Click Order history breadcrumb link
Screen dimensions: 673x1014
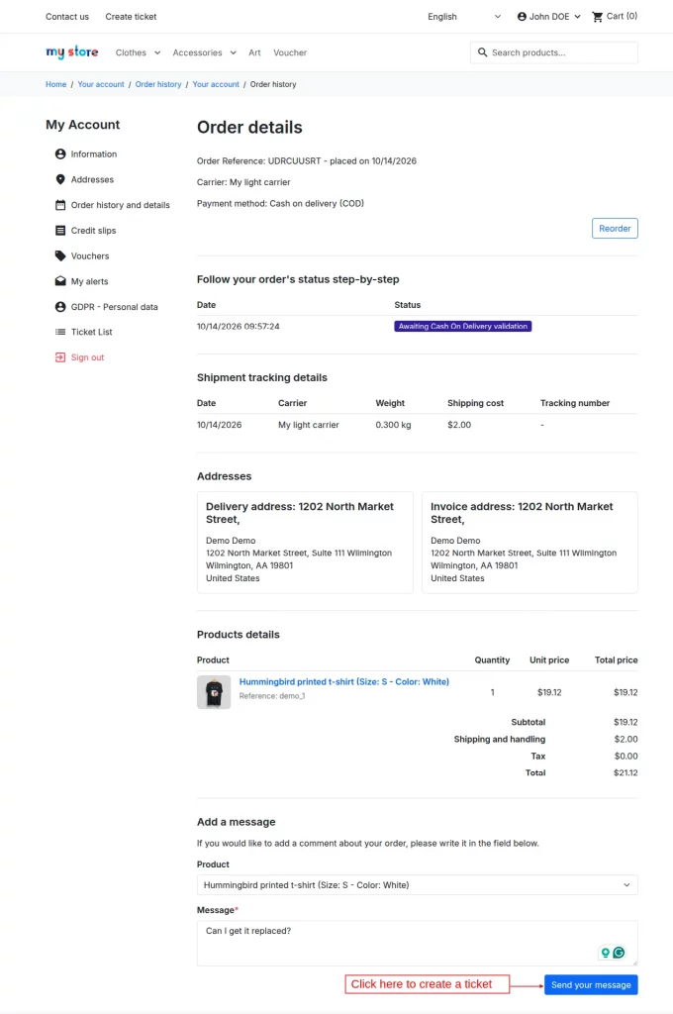click(x=158, y=84)
